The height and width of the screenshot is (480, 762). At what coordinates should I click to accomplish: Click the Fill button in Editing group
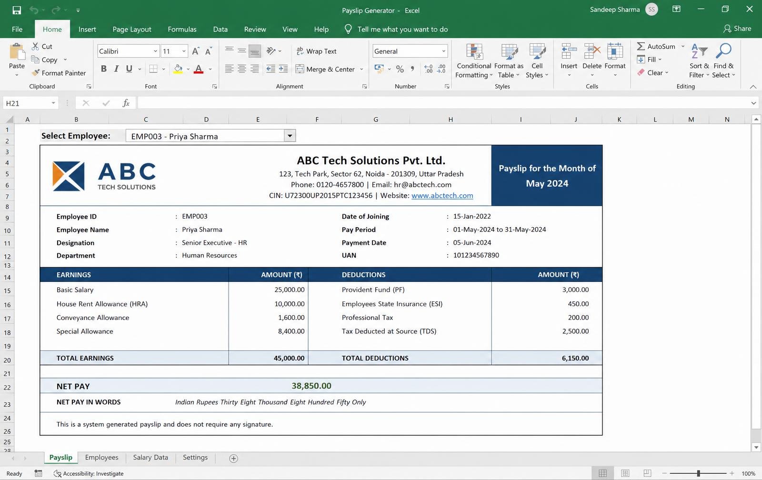click(x=649, y=59)
